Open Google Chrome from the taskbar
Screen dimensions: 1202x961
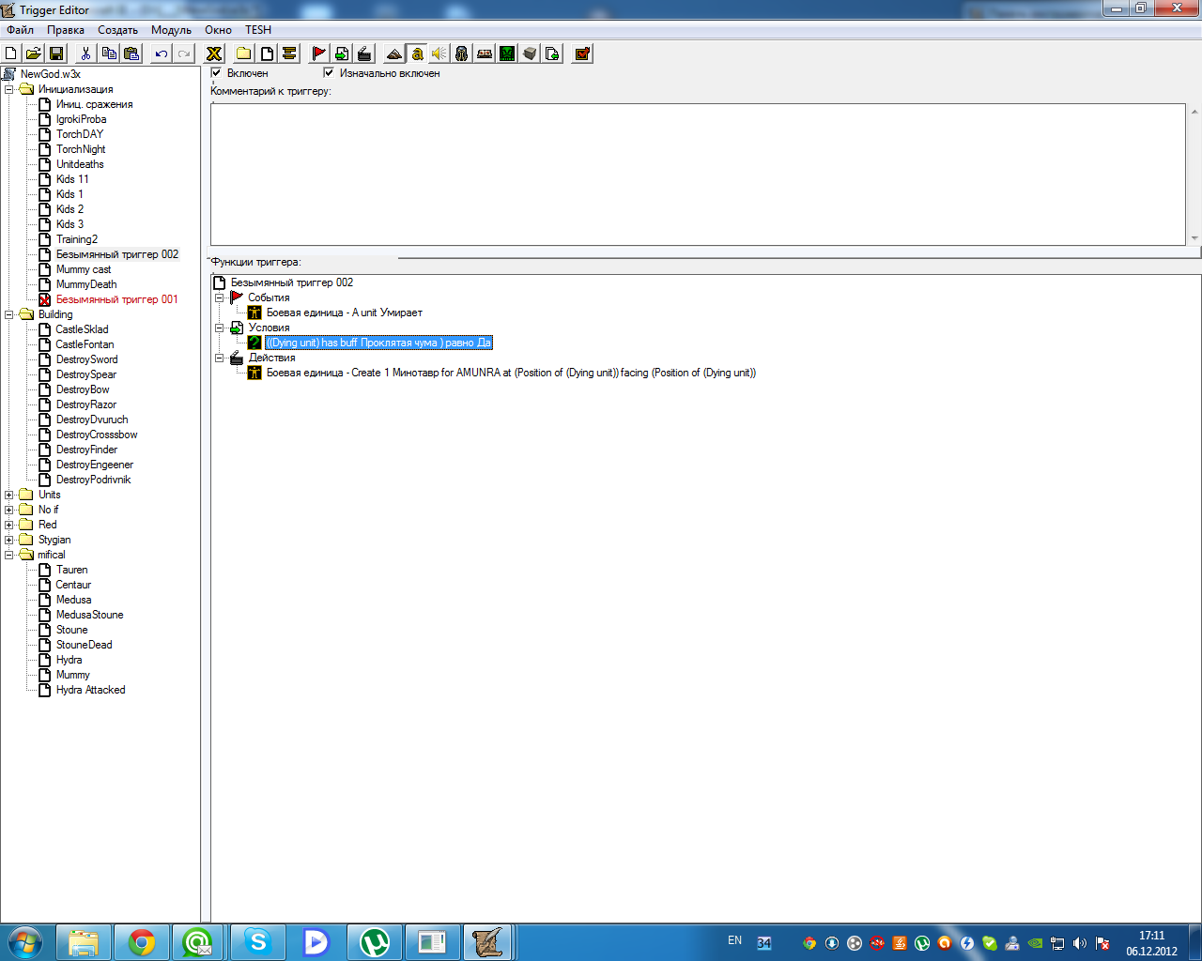coord(142,941)
